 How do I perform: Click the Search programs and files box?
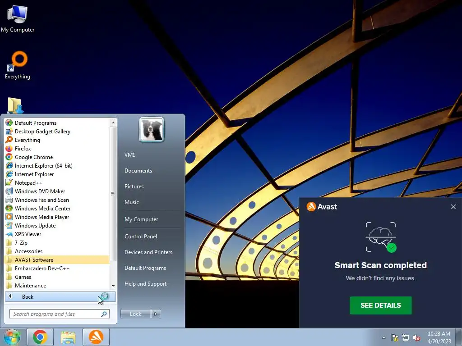pos(59,314)
